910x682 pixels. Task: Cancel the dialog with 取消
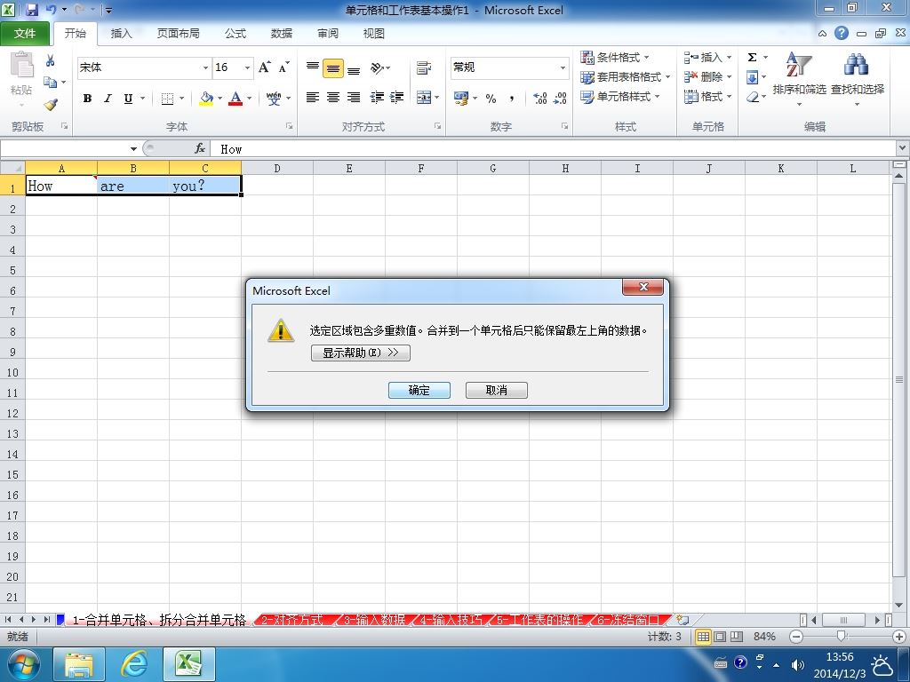(496, 391)
